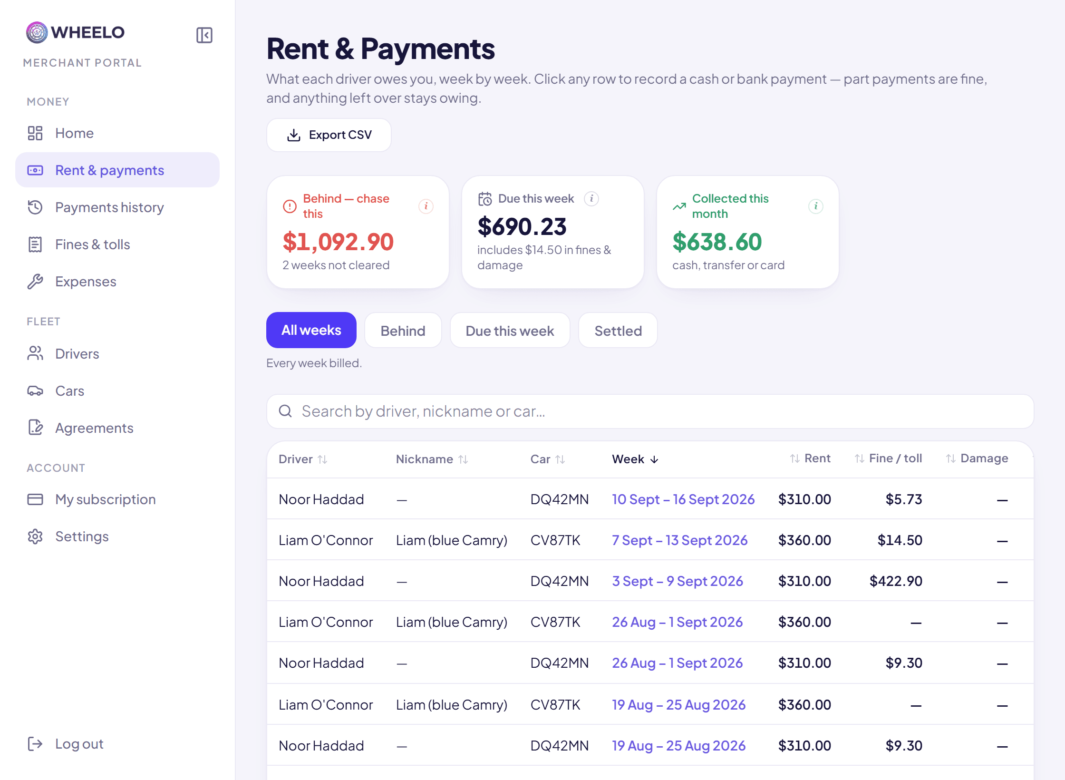1065x780 pixels.
Task: Click the $638.60 collected amount
Action: tap(717, 242)
